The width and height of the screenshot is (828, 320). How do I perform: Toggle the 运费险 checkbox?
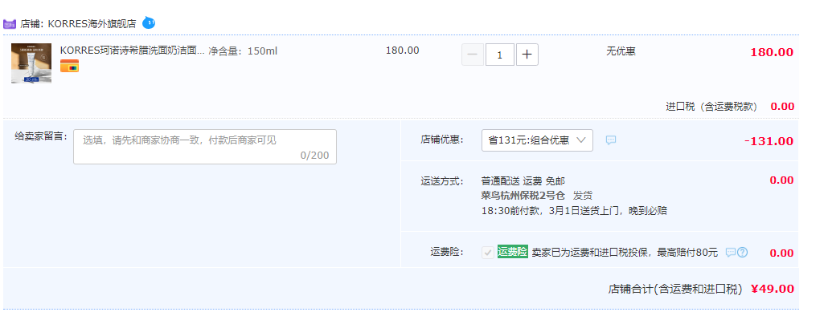tap(488, 253)
